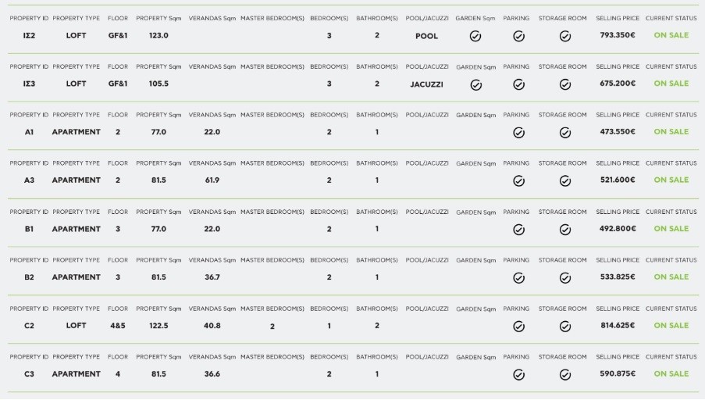The height and width of the screenshot is (400, 705).
Task: Click the parking checkmark icon for property IΣ2
Action: pyautogui.click(x=518, y=36)
